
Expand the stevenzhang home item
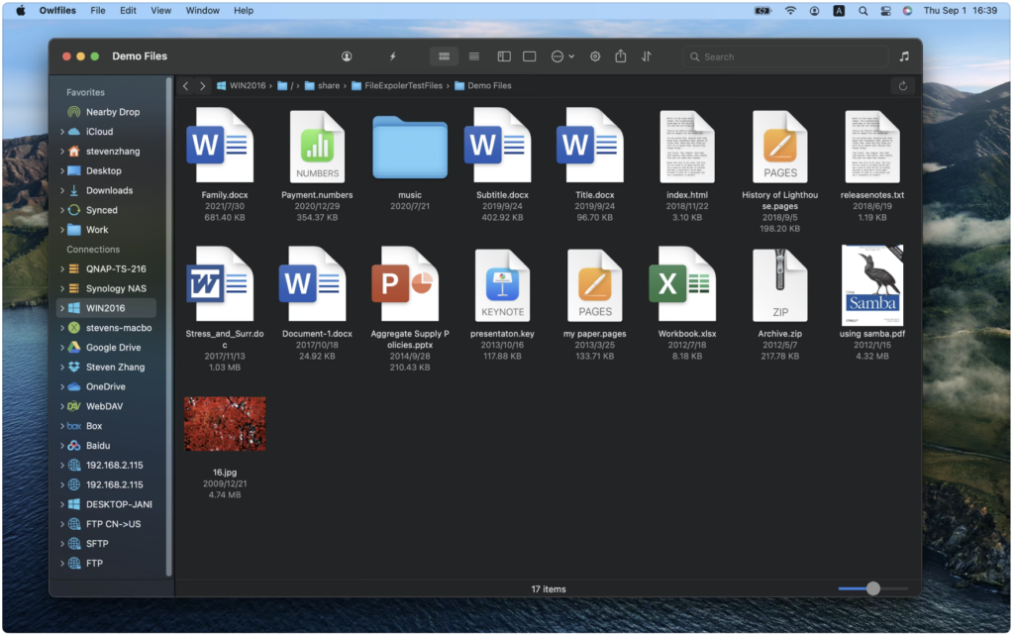[x=62, y=151]
